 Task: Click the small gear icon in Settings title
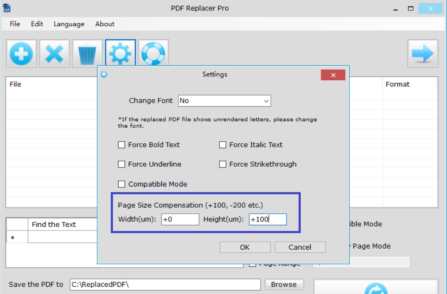[104, 75]
